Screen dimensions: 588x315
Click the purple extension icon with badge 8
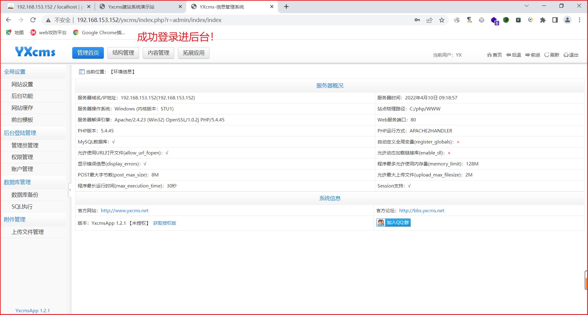494,21
